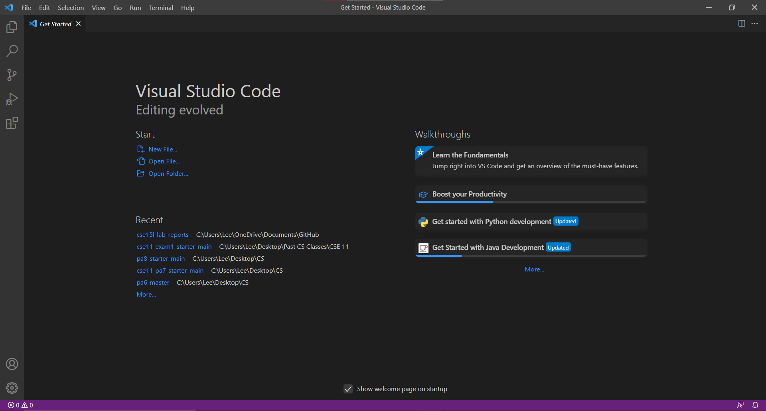Open Source Control view icon
This screenshot has height=411, width=766.
(12, 75)
